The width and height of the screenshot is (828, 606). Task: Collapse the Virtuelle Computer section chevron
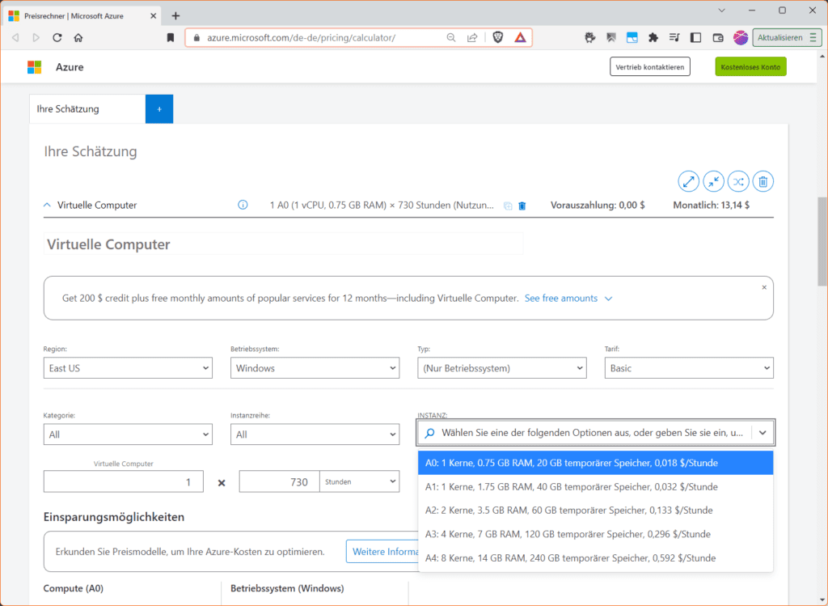click(x=47, y=205)
